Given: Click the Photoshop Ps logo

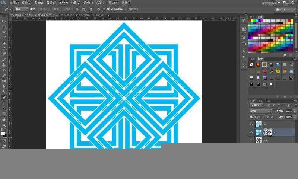Looking at the screenshot, I should [4, 3].
